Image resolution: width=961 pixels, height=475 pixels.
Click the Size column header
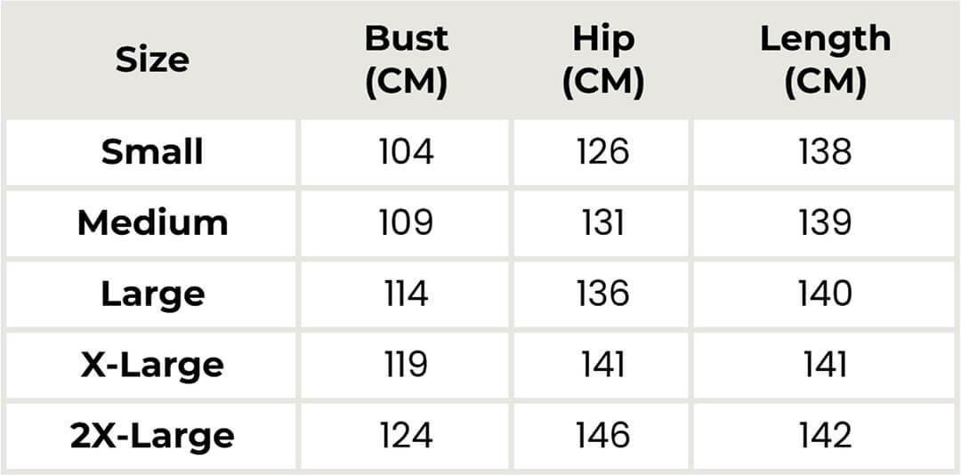point(152,60)
